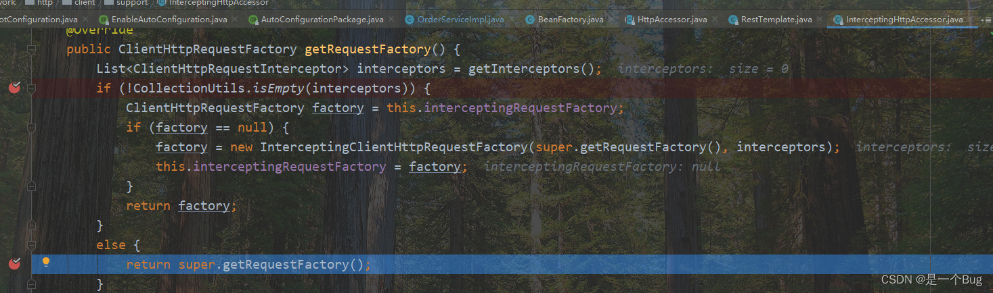Open the hidden tabs dropdown arrow

(x=984, y=20)
